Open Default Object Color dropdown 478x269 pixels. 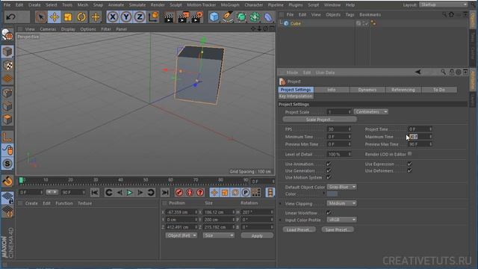click(342, 187)
